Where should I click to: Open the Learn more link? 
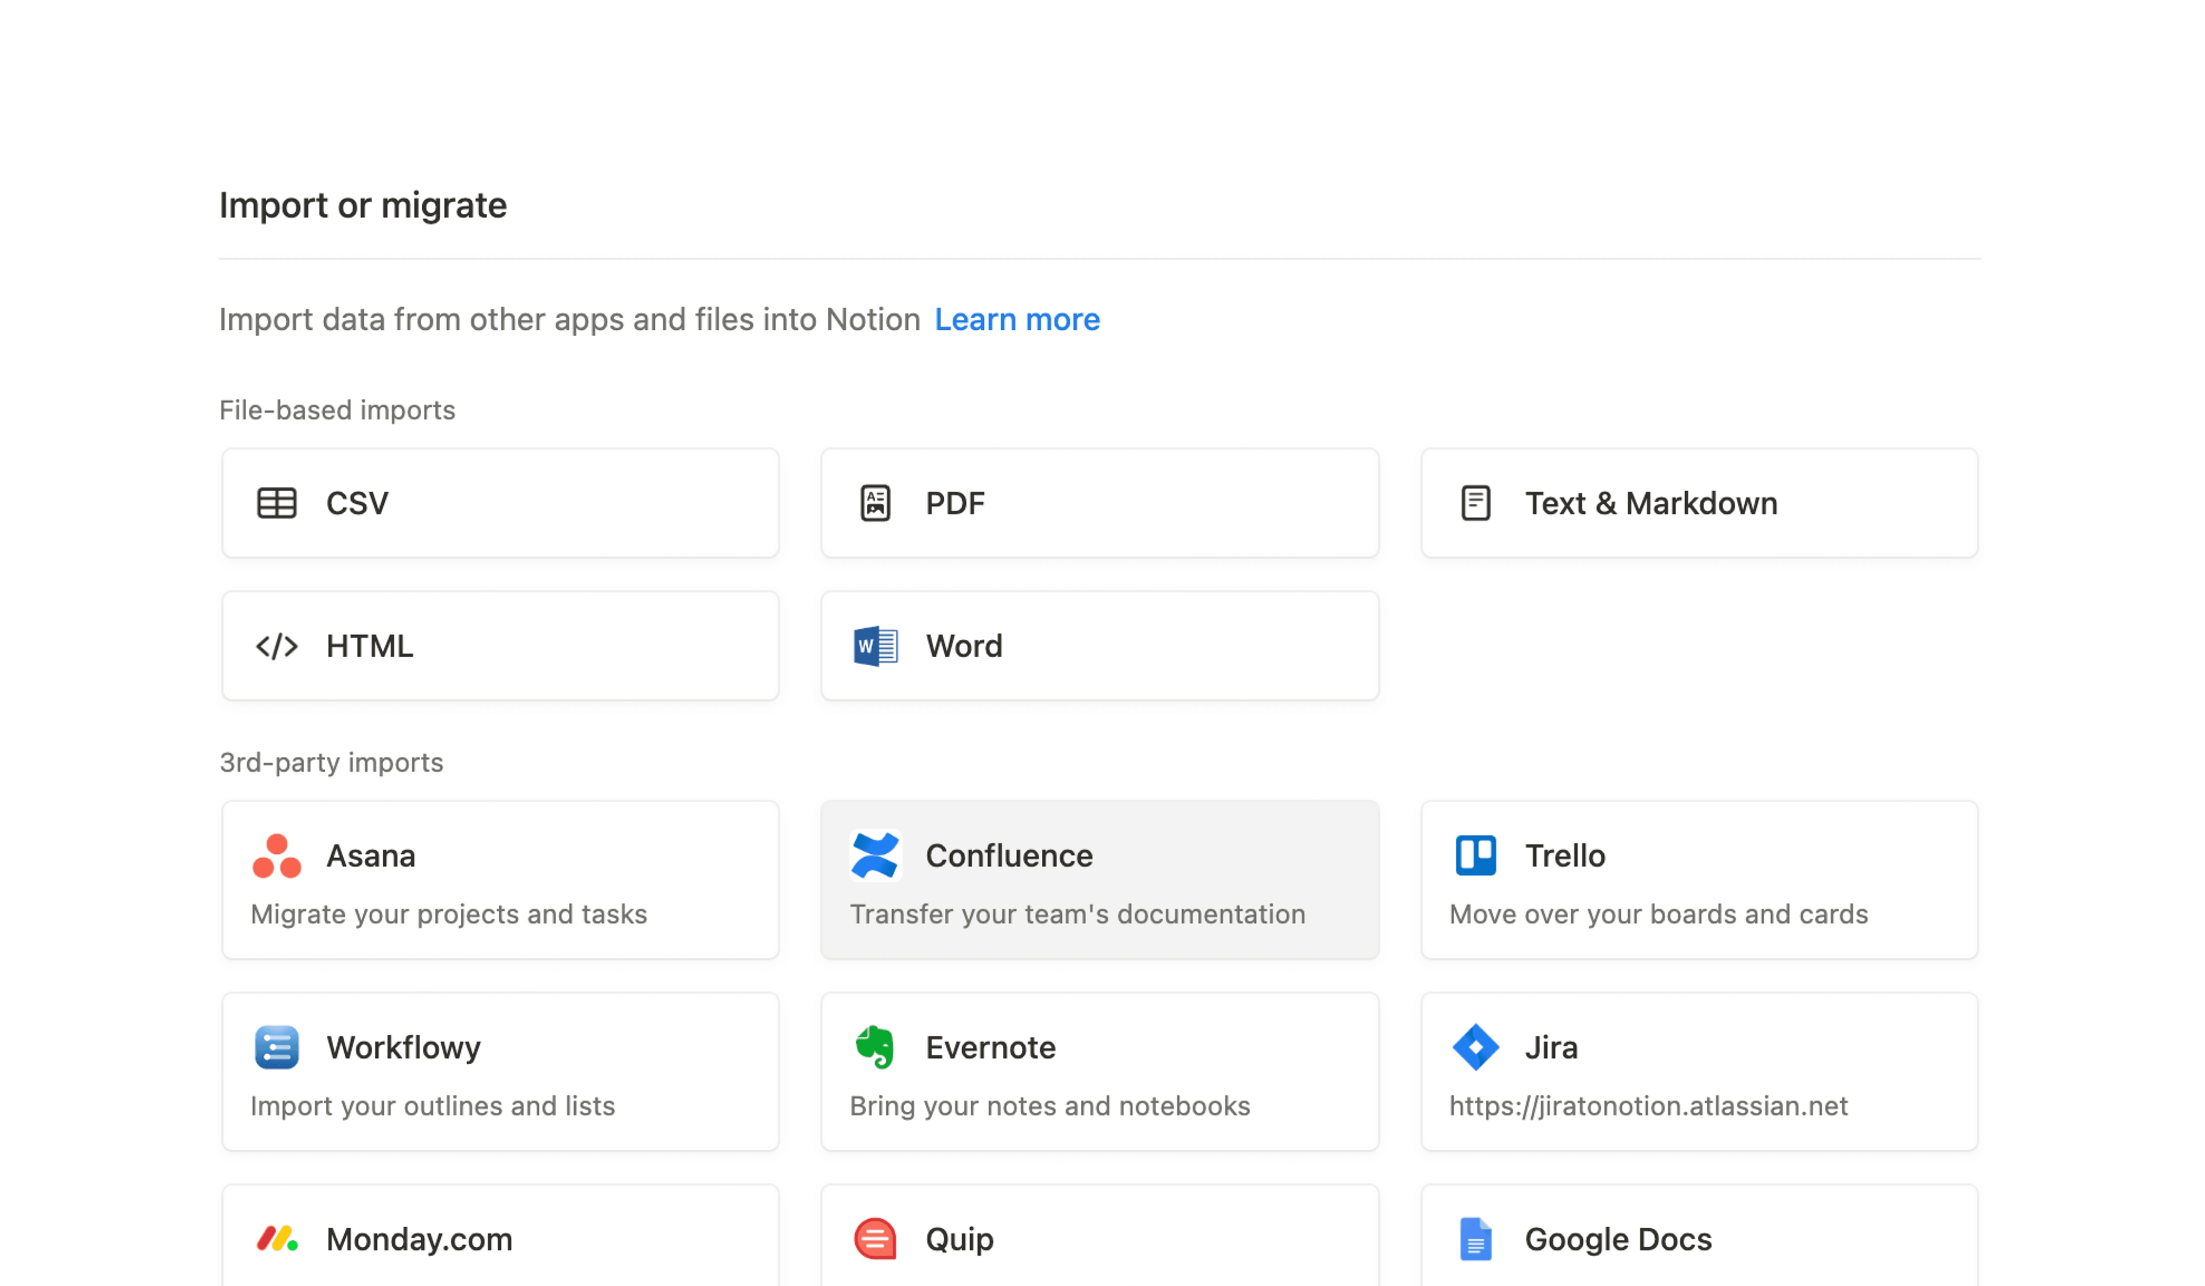pyautogui.click(x=1017, y=320)
